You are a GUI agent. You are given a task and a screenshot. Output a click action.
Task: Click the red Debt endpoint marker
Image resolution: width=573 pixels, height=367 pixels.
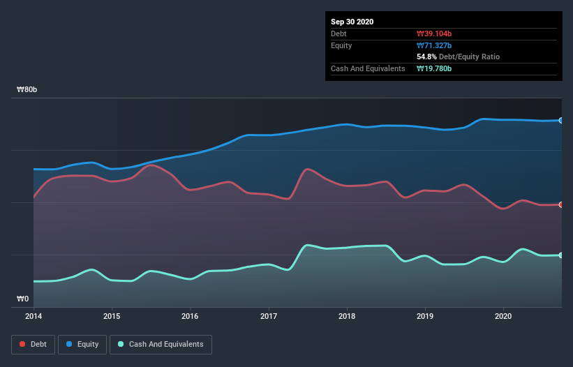point(561,205)
